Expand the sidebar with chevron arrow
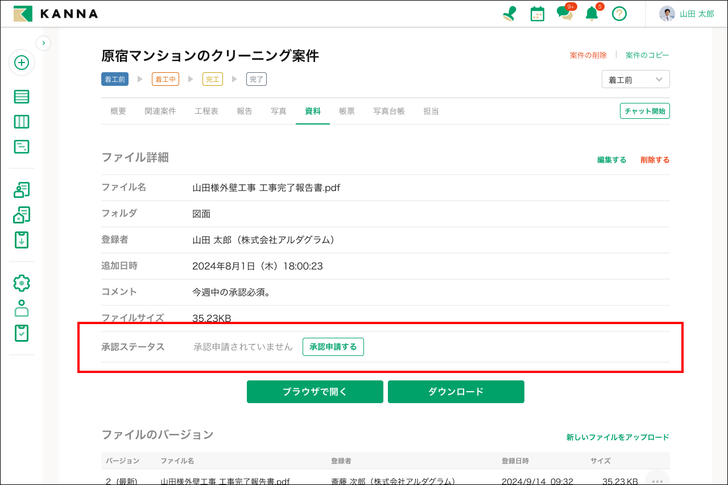 coord(43,43)
